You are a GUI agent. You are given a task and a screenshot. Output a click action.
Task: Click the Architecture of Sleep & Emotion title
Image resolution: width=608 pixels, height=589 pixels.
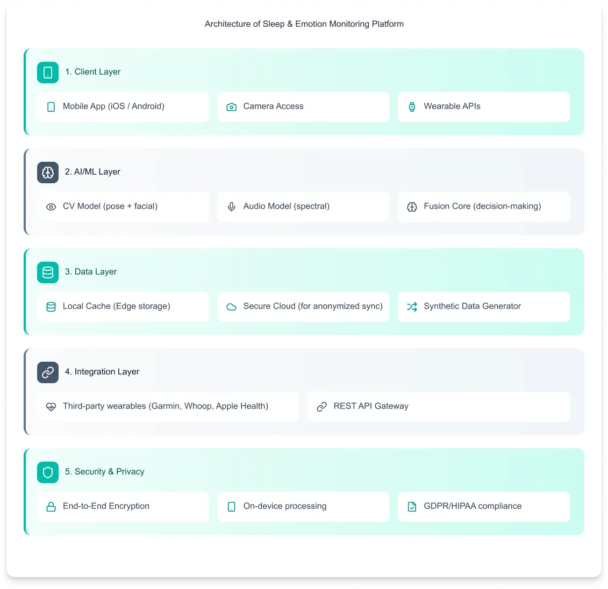(x=304, y=24)
